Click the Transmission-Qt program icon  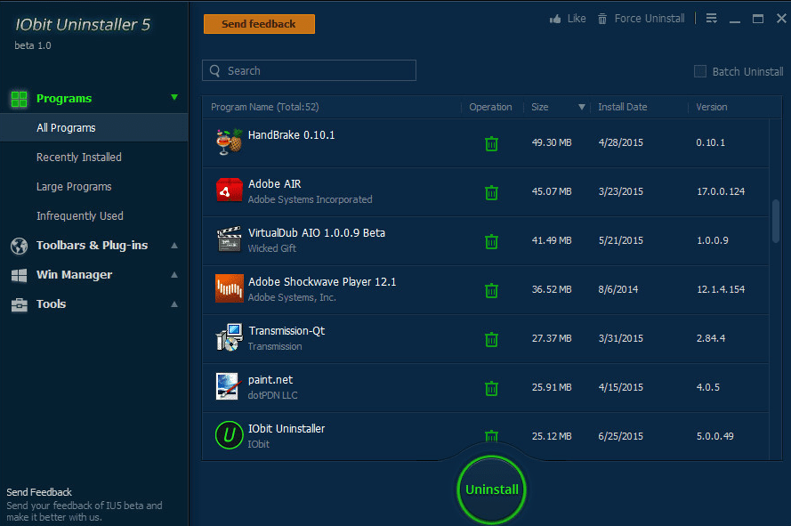[230, 337]
